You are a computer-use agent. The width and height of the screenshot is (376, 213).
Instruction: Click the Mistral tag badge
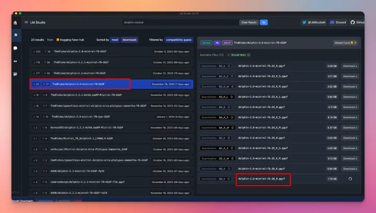click(x=206, y=43)
